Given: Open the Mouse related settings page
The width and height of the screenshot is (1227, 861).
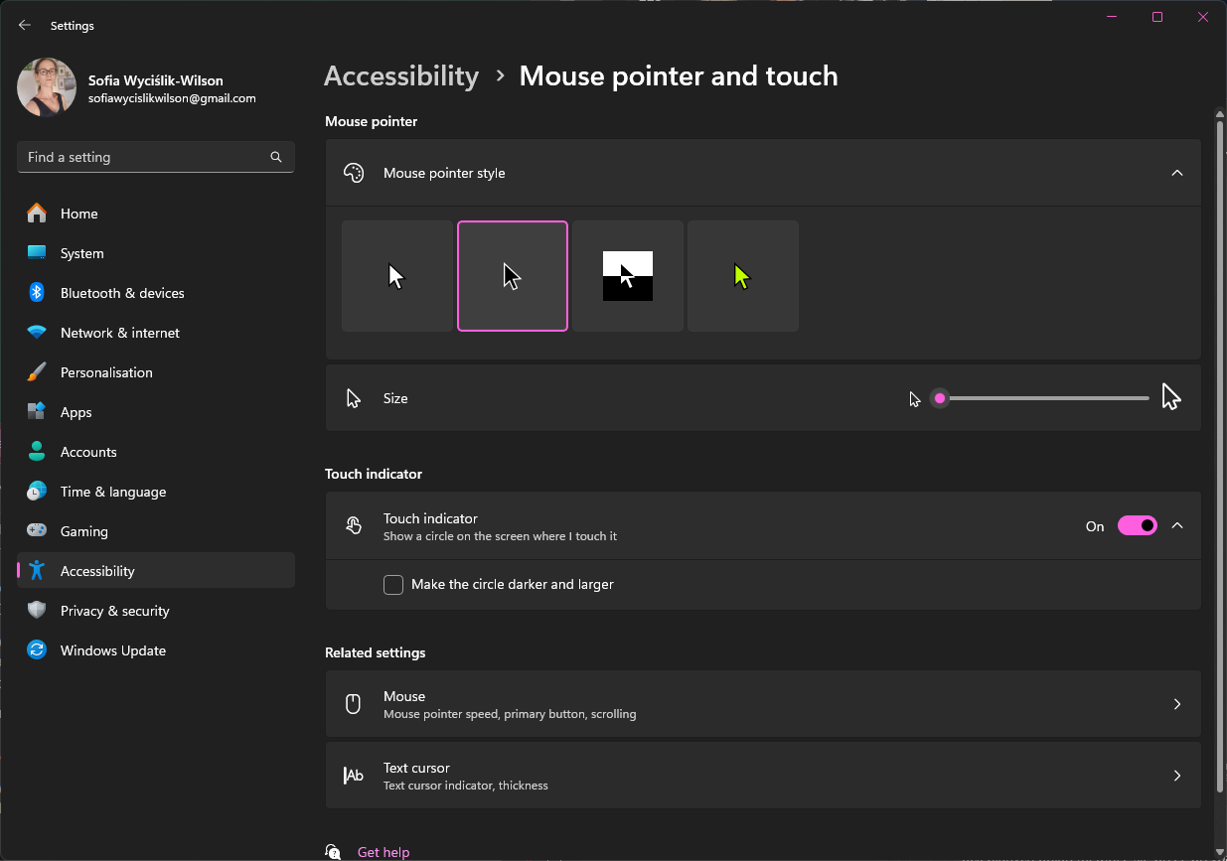Looking at the screenshot, I should pyautogui.click(x=763, y=704).
